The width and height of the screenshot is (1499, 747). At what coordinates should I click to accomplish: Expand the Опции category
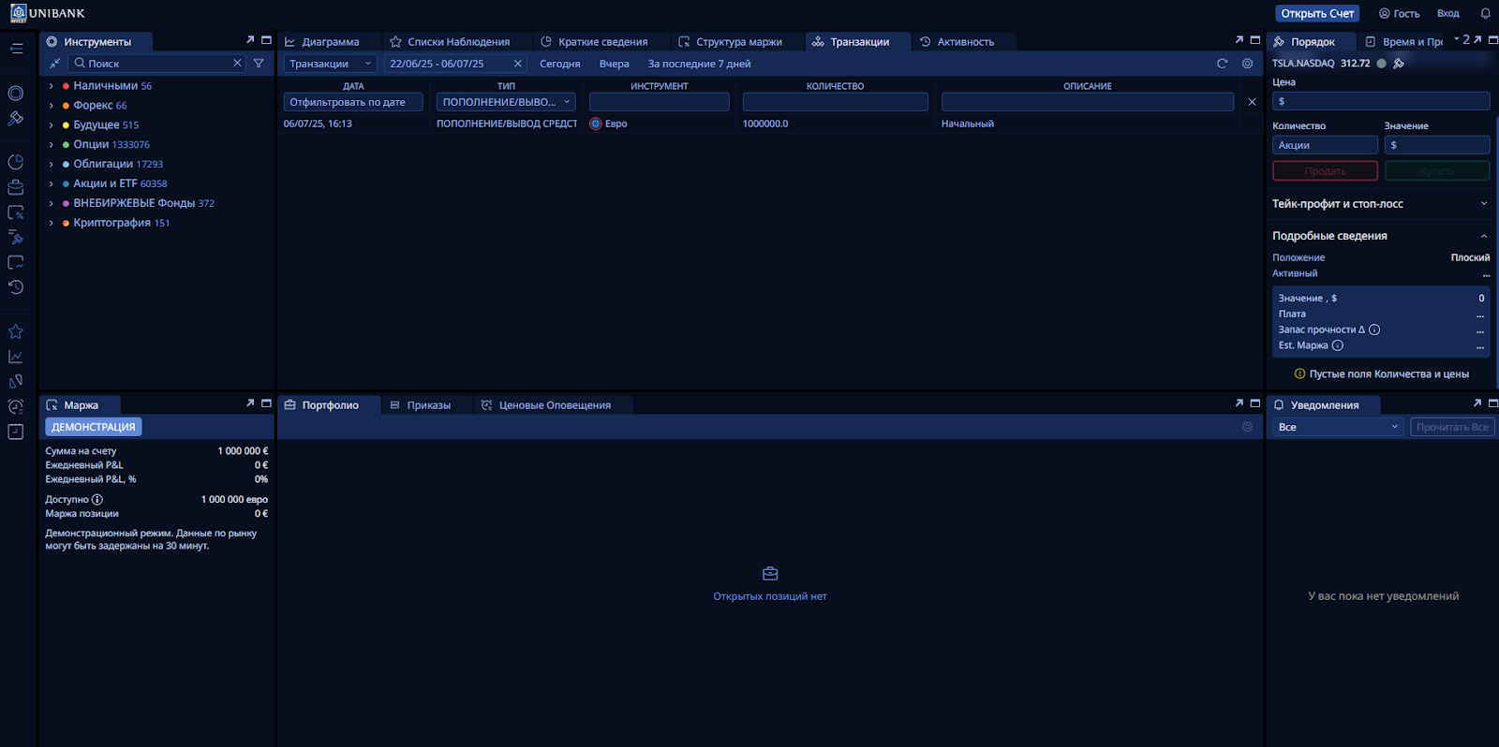(x=52, y=145)
